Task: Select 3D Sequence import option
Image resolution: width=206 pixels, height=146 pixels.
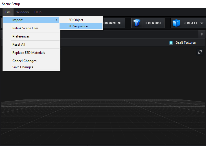Action: (78, 26)
